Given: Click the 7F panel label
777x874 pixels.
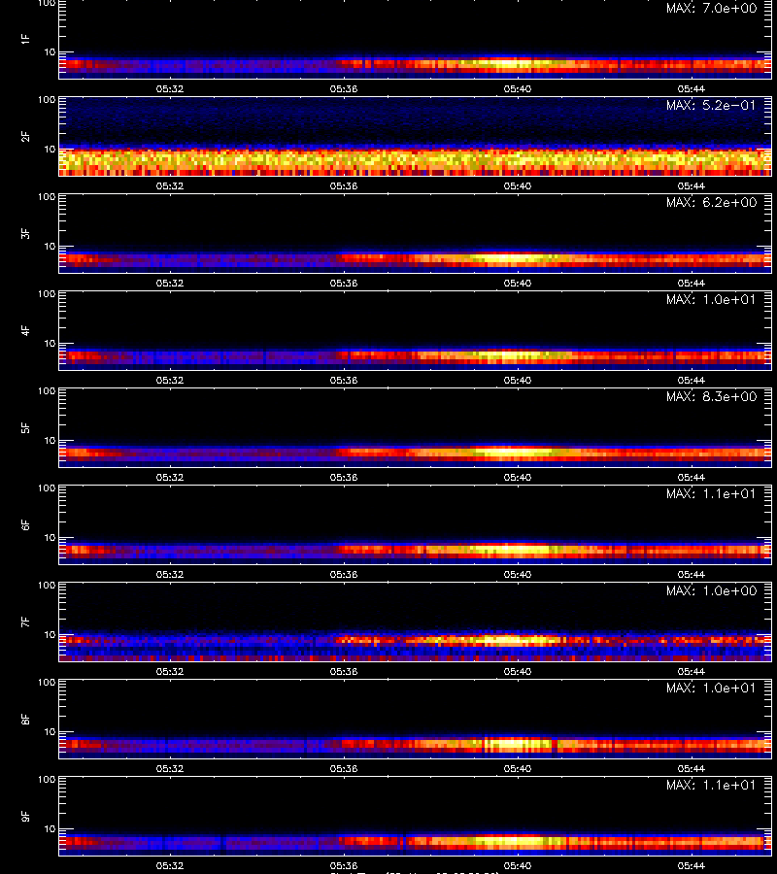Looking at the screenshot, I should point(25,622).
